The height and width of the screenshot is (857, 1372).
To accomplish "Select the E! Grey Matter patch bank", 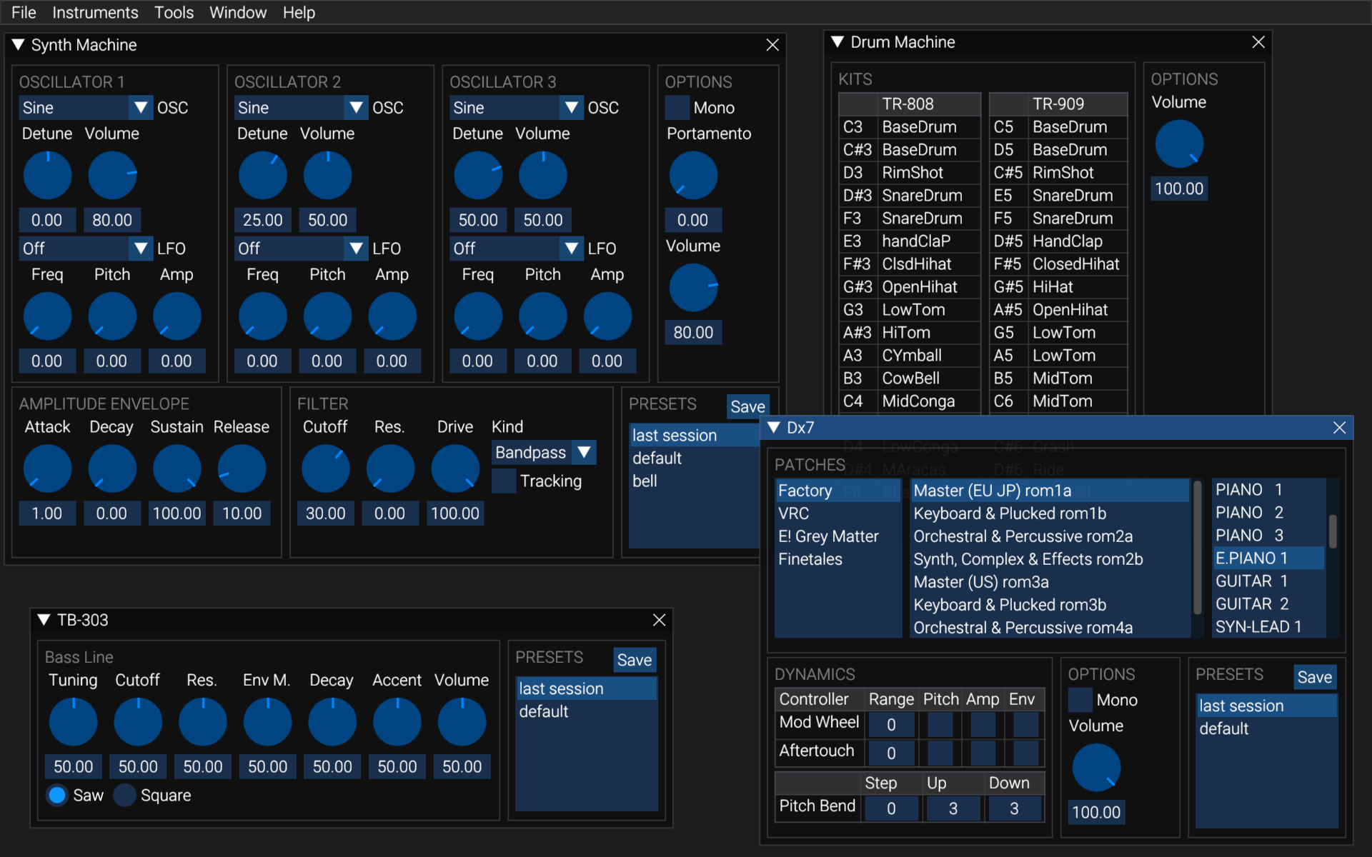I will click(828, 536).
